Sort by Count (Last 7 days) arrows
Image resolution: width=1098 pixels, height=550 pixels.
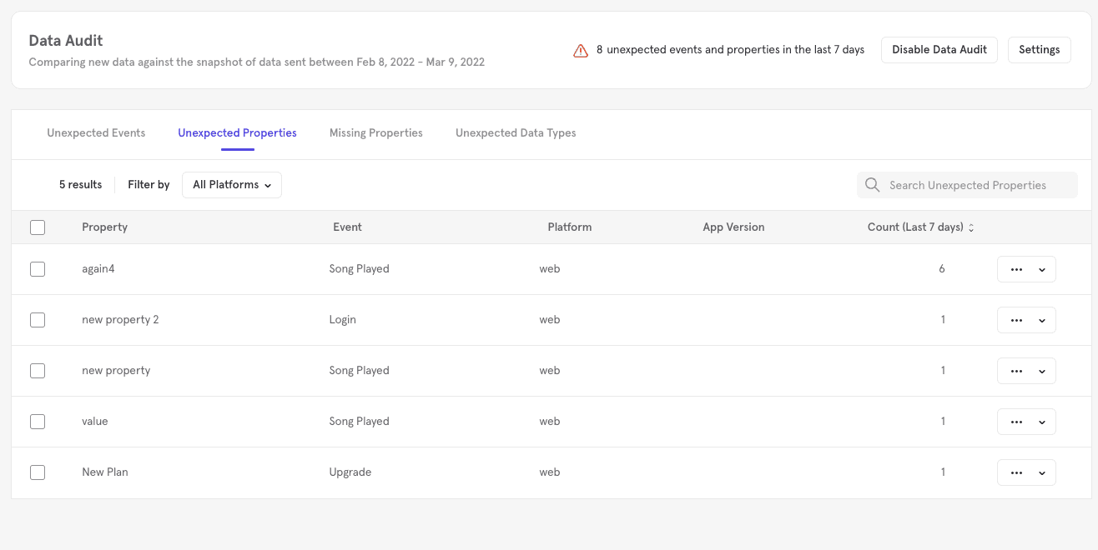pos(971,227)
